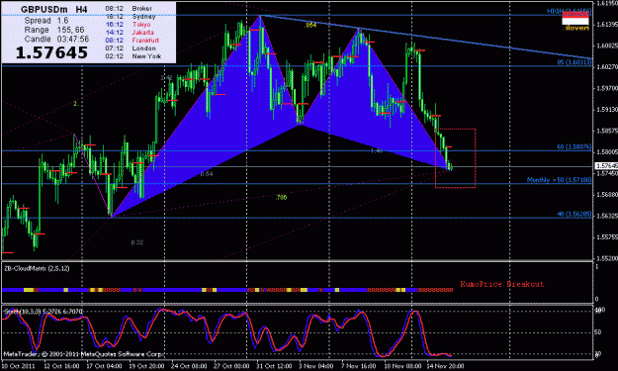Click the 85 (1.60313) level label
The image size is (618, 371).
click(574, 62)
